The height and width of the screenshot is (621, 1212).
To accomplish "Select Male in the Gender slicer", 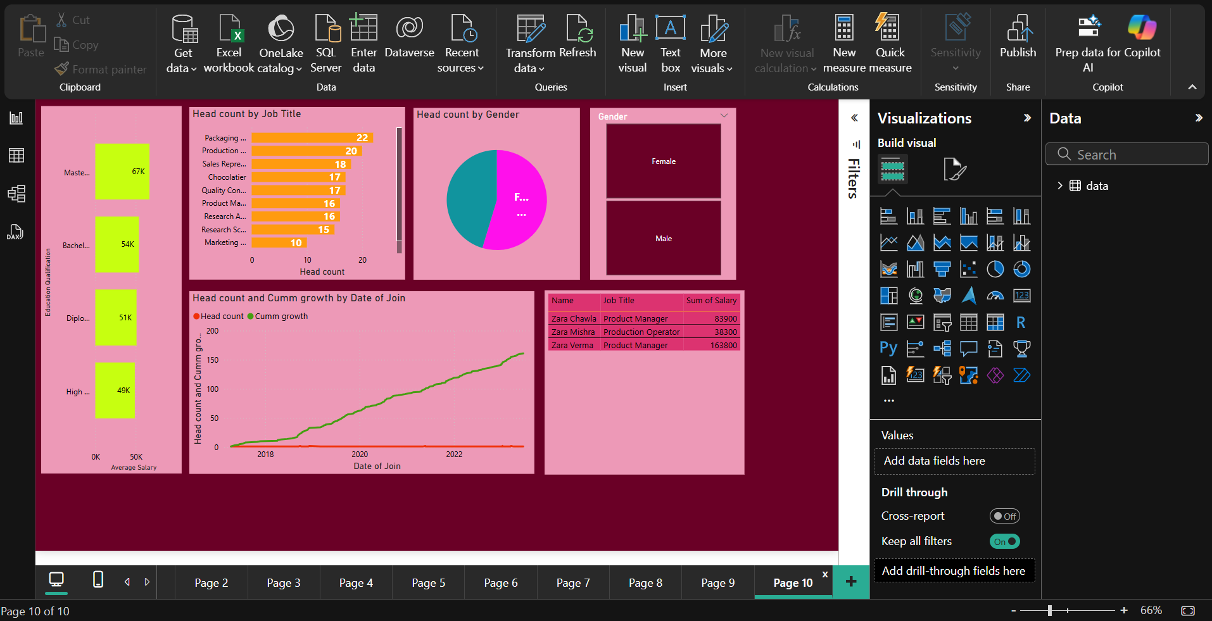I will pyautogui.click(x=664, y=238).
